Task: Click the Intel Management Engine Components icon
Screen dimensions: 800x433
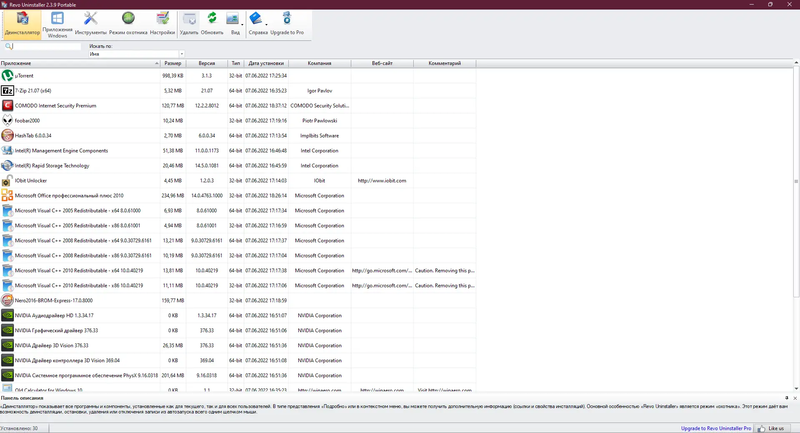Action: 7,151
